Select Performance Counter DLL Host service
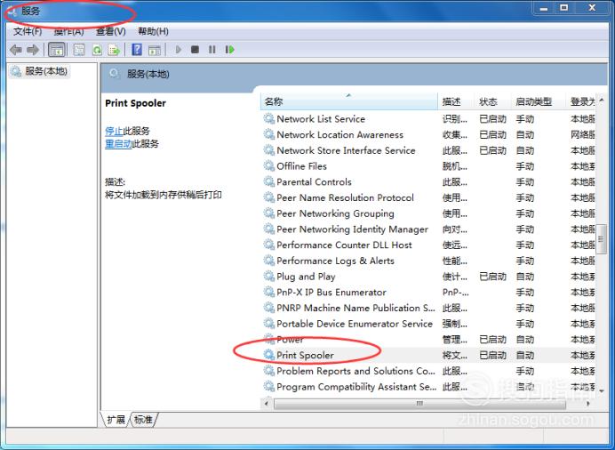 pos(428,245)
